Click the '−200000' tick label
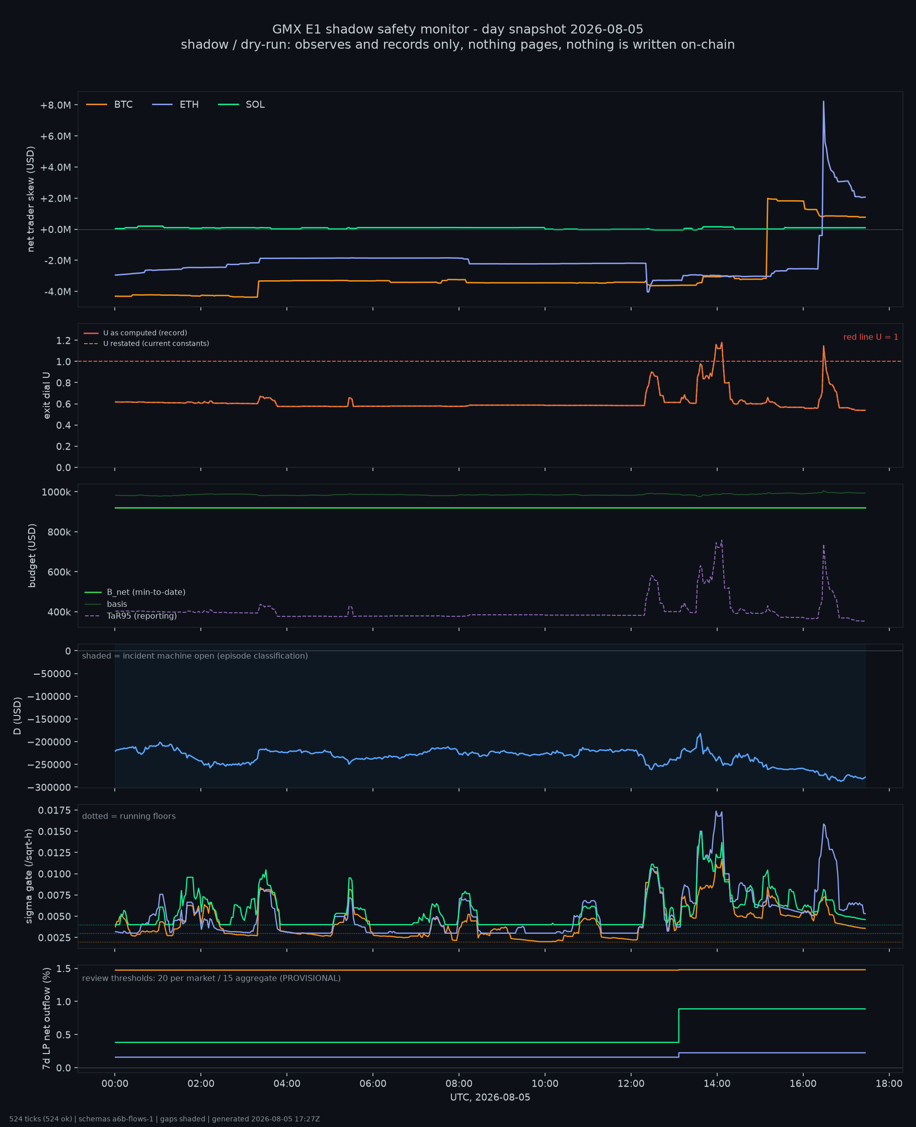916x1127 pixels. (50, 743)
